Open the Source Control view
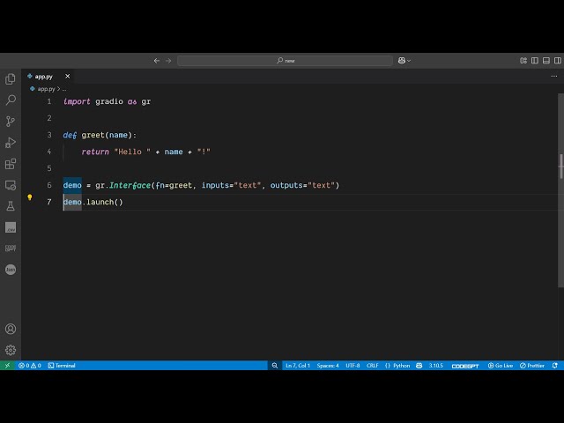Image resolution: width=564 pixels, height=423 pixels. point(11,122)
